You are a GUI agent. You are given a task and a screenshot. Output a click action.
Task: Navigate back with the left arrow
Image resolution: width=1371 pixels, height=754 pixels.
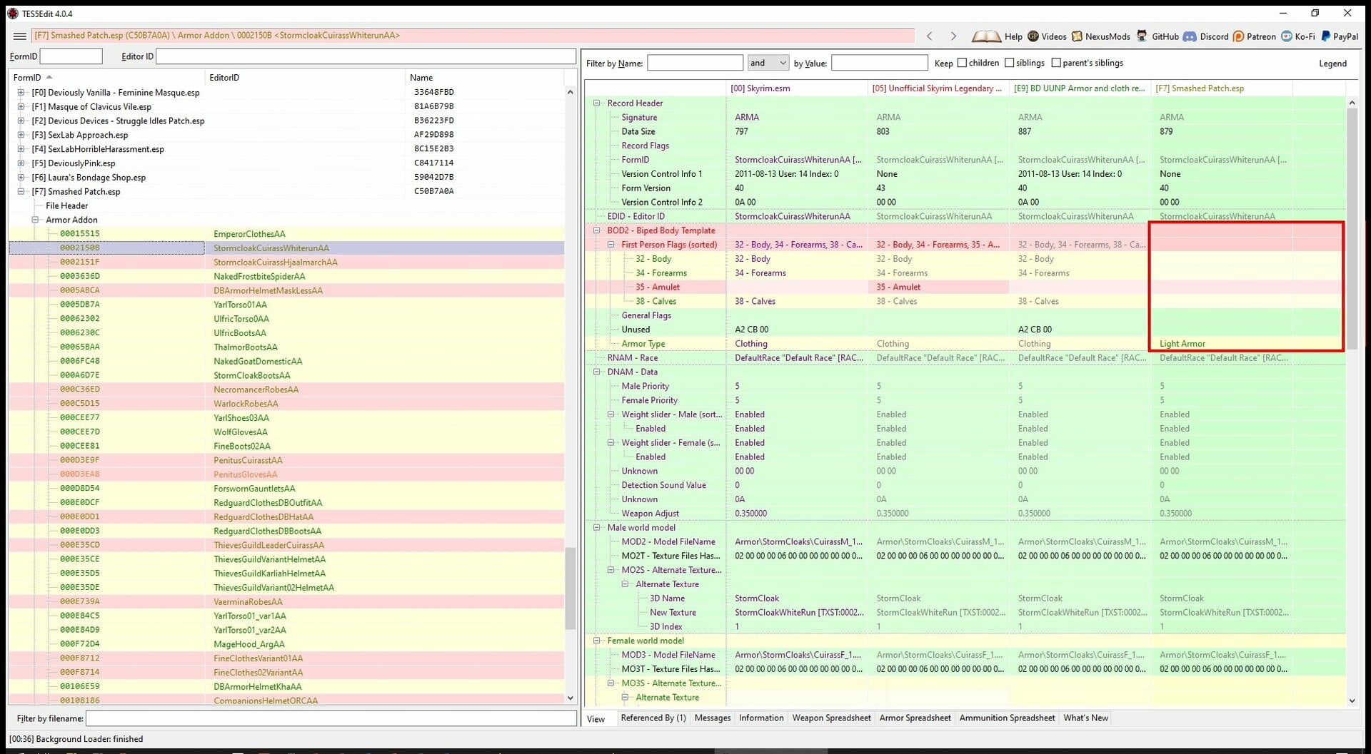(929, 36)
